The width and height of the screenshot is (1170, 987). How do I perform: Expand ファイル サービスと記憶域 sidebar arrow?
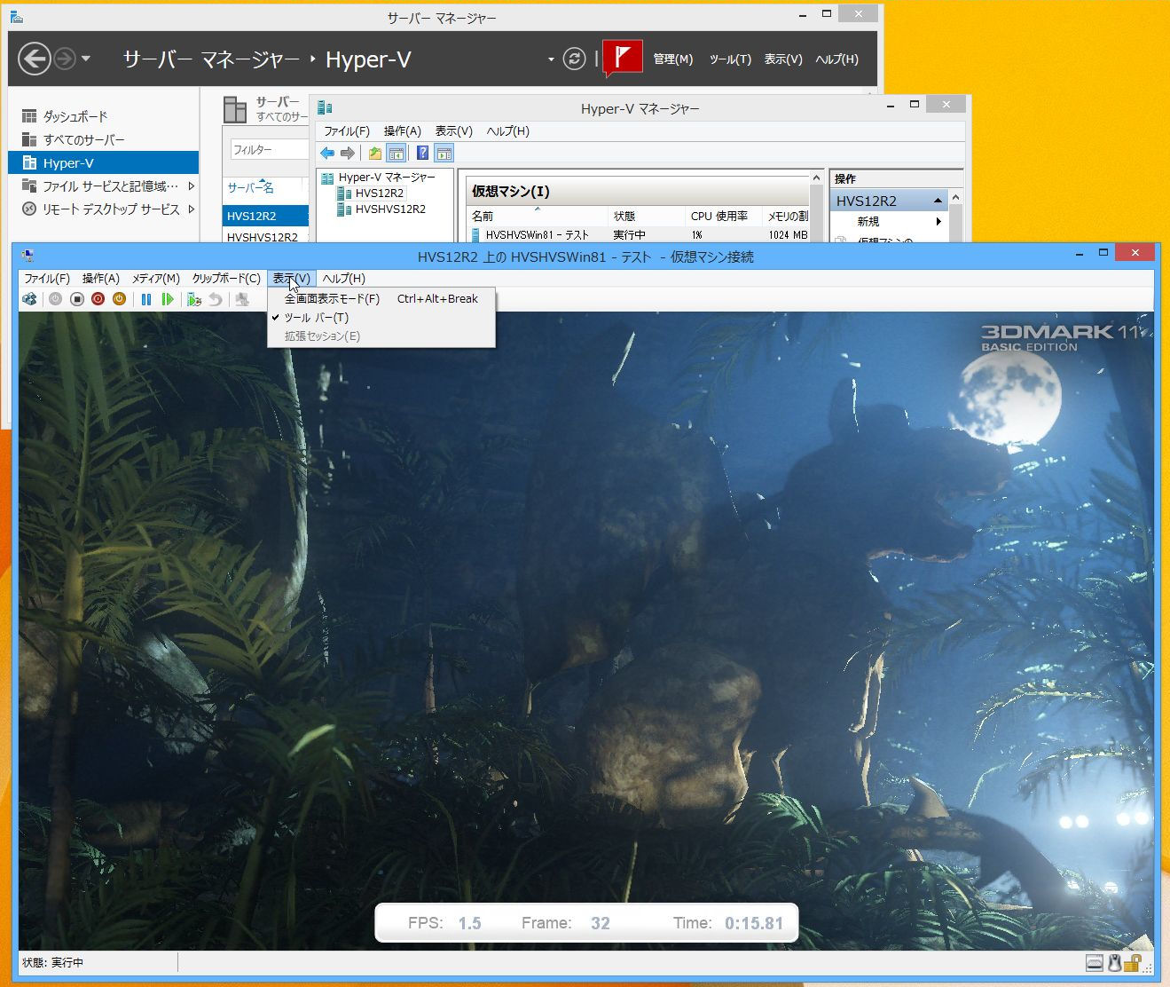coord(191,186)
